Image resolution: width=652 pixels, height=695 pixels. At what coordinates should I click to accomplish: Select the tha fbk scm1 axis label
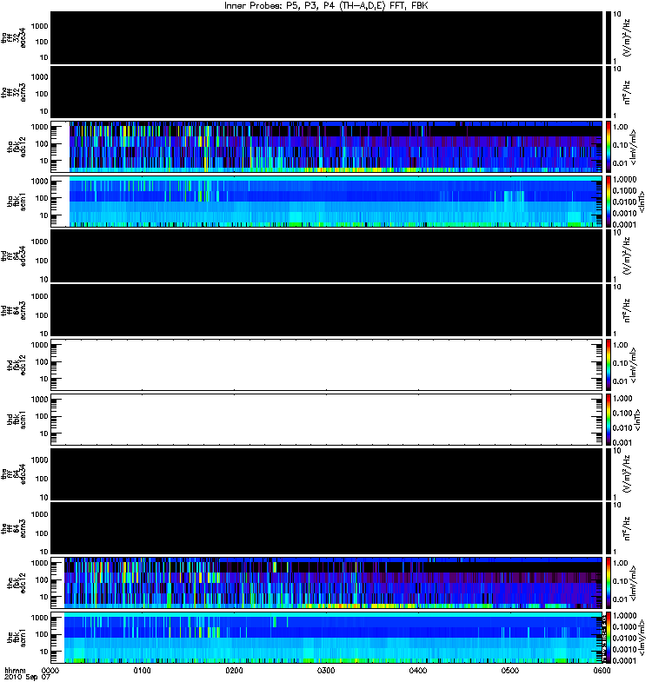17,202
